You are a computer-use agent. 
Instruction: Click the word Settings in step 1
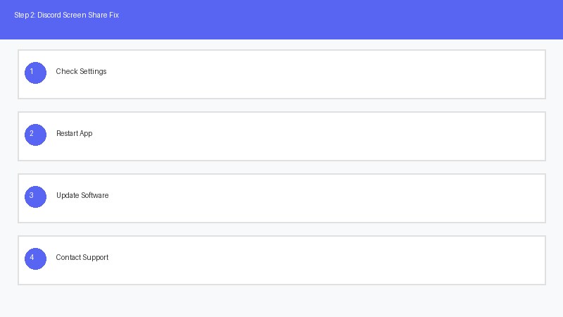click(93, 72)
